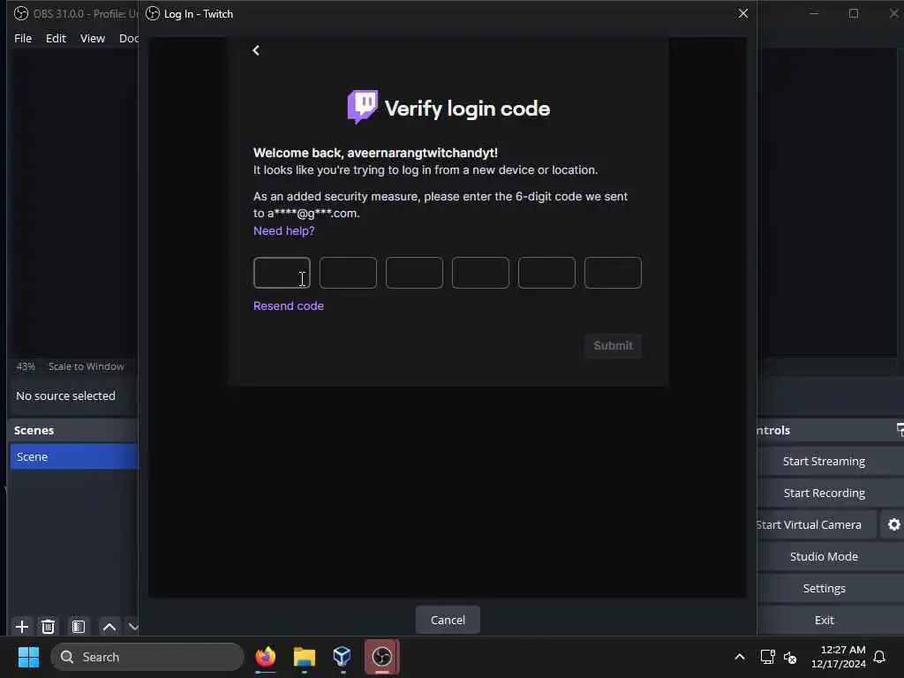Focus the first login code digit box
The width and height of the screenshot is (904, 678).
(x=282, y=273)
